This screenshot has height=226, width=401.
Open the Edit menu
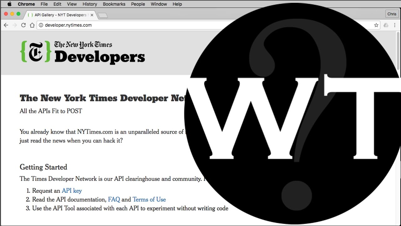(x=57, y=4)
